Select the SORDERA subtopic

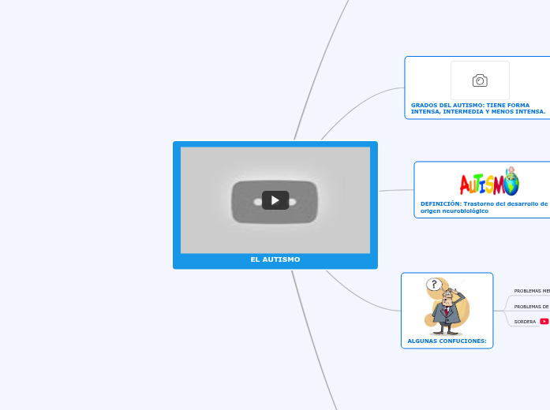pyautogui.click(x=525, y=322)
